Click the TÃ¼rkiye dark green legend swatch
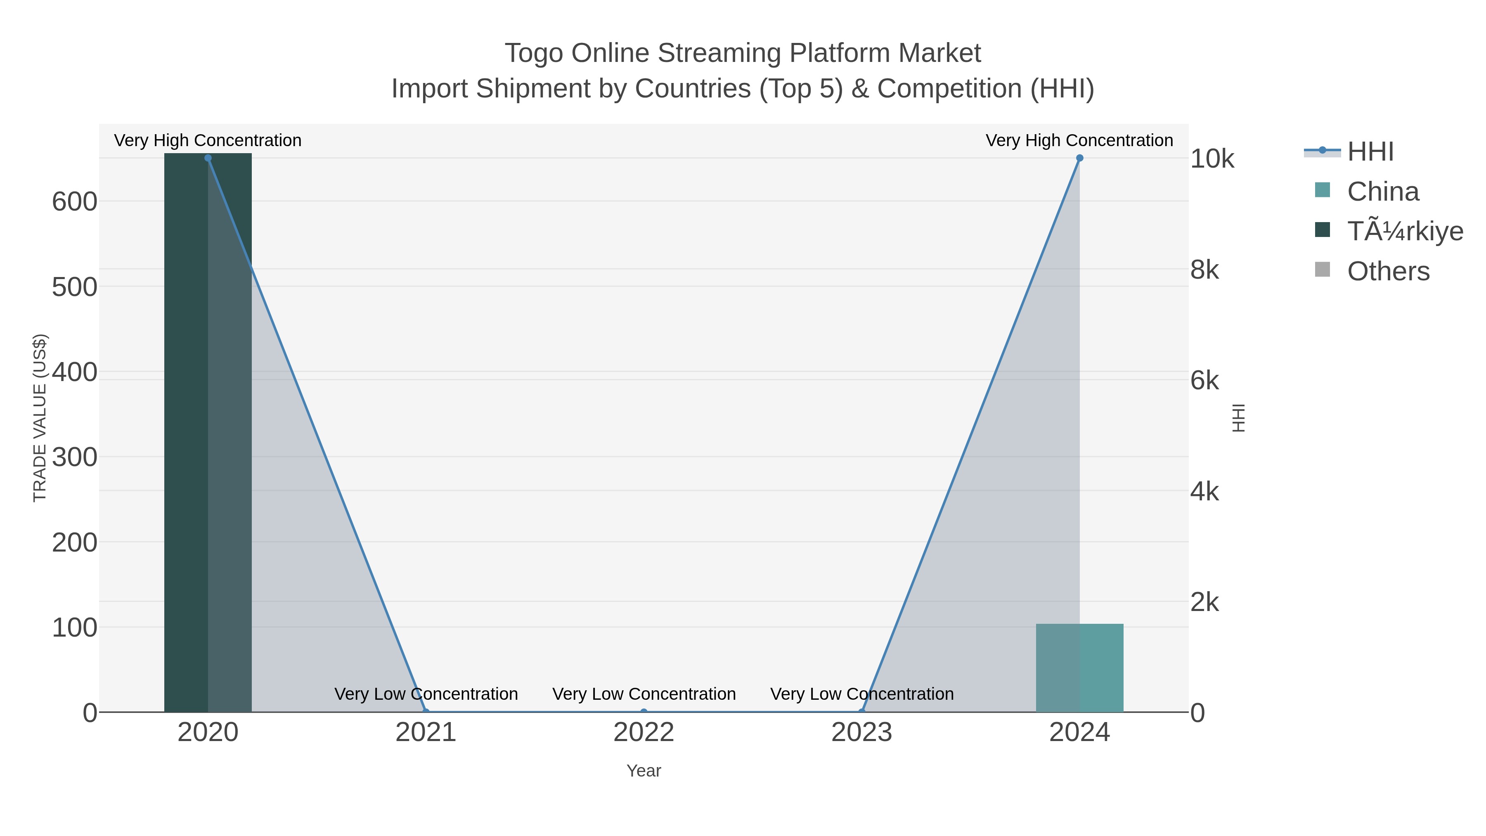This screenshot has height=836, width=1486. click(x=1322, y=230)
